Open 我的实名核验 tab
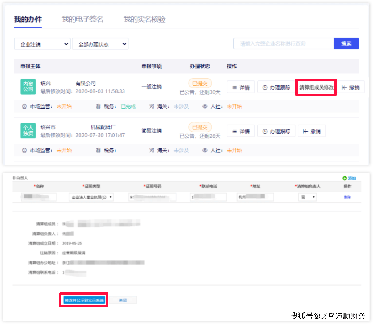The width and height of the screenshot is (374, 324). (144, 19)
